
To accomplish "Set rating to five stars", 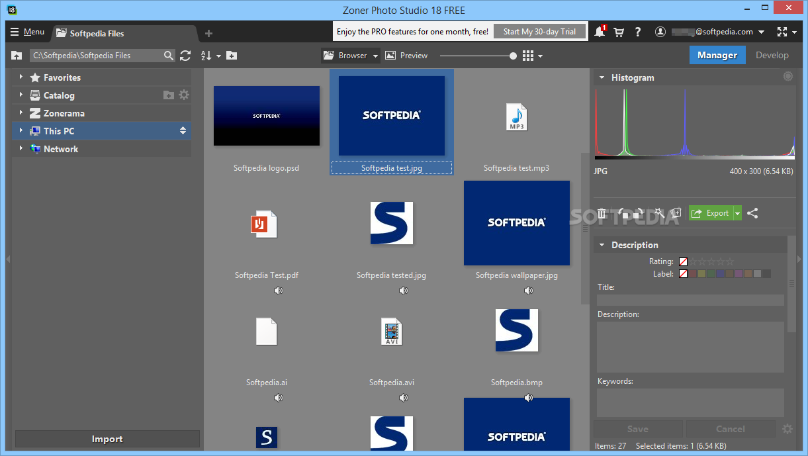I will [x=731, y=261].
